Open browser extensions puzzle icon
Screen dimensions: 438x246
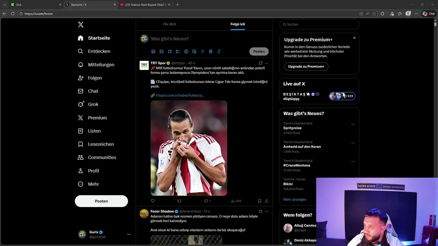coord(383,14)
